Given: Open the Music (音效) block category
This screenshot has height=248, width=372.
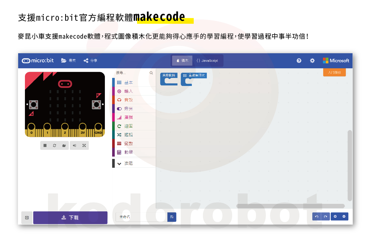Looking at the screenshot, I should [x=134, y=100].
